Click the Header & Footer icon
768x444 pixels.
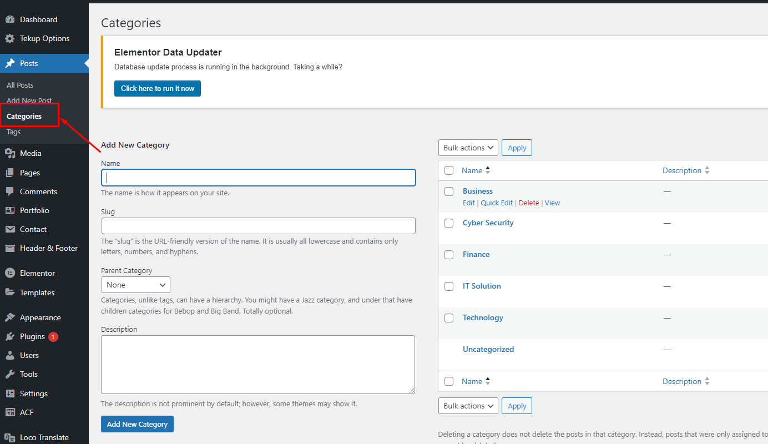[x=10, y=248]
